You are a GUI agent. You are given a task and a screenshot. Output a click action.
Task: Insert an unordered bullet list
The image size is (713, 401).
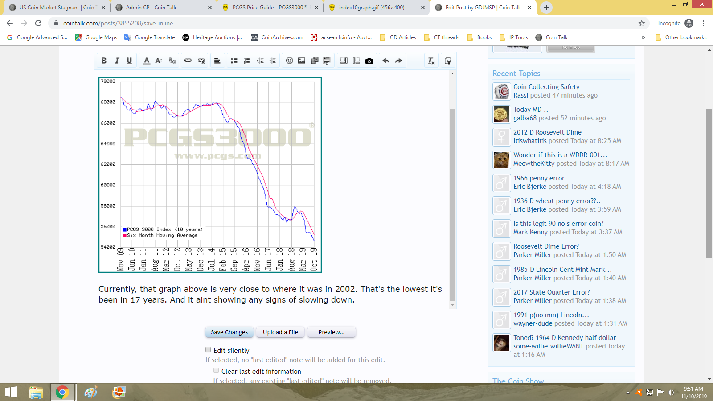click(234, 61)
